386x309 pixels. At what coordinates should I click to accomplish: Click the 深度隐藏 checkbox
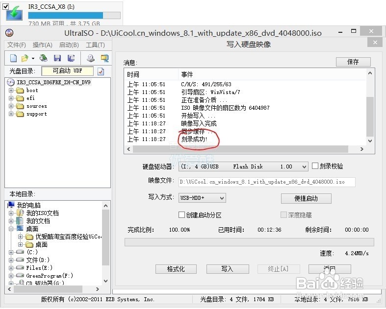[x=283, y=215]
